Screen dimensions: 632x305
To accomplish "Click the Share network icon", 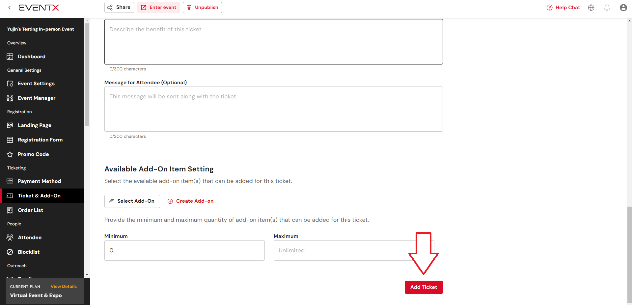I will (x=110, y=8).
